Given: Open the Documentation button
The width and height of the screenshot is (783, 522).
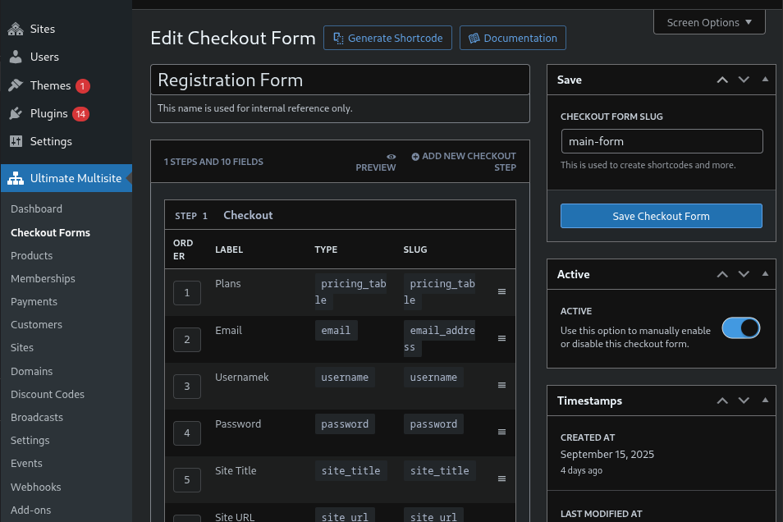Looking at the screenshot, I should [x=512, y=38].
